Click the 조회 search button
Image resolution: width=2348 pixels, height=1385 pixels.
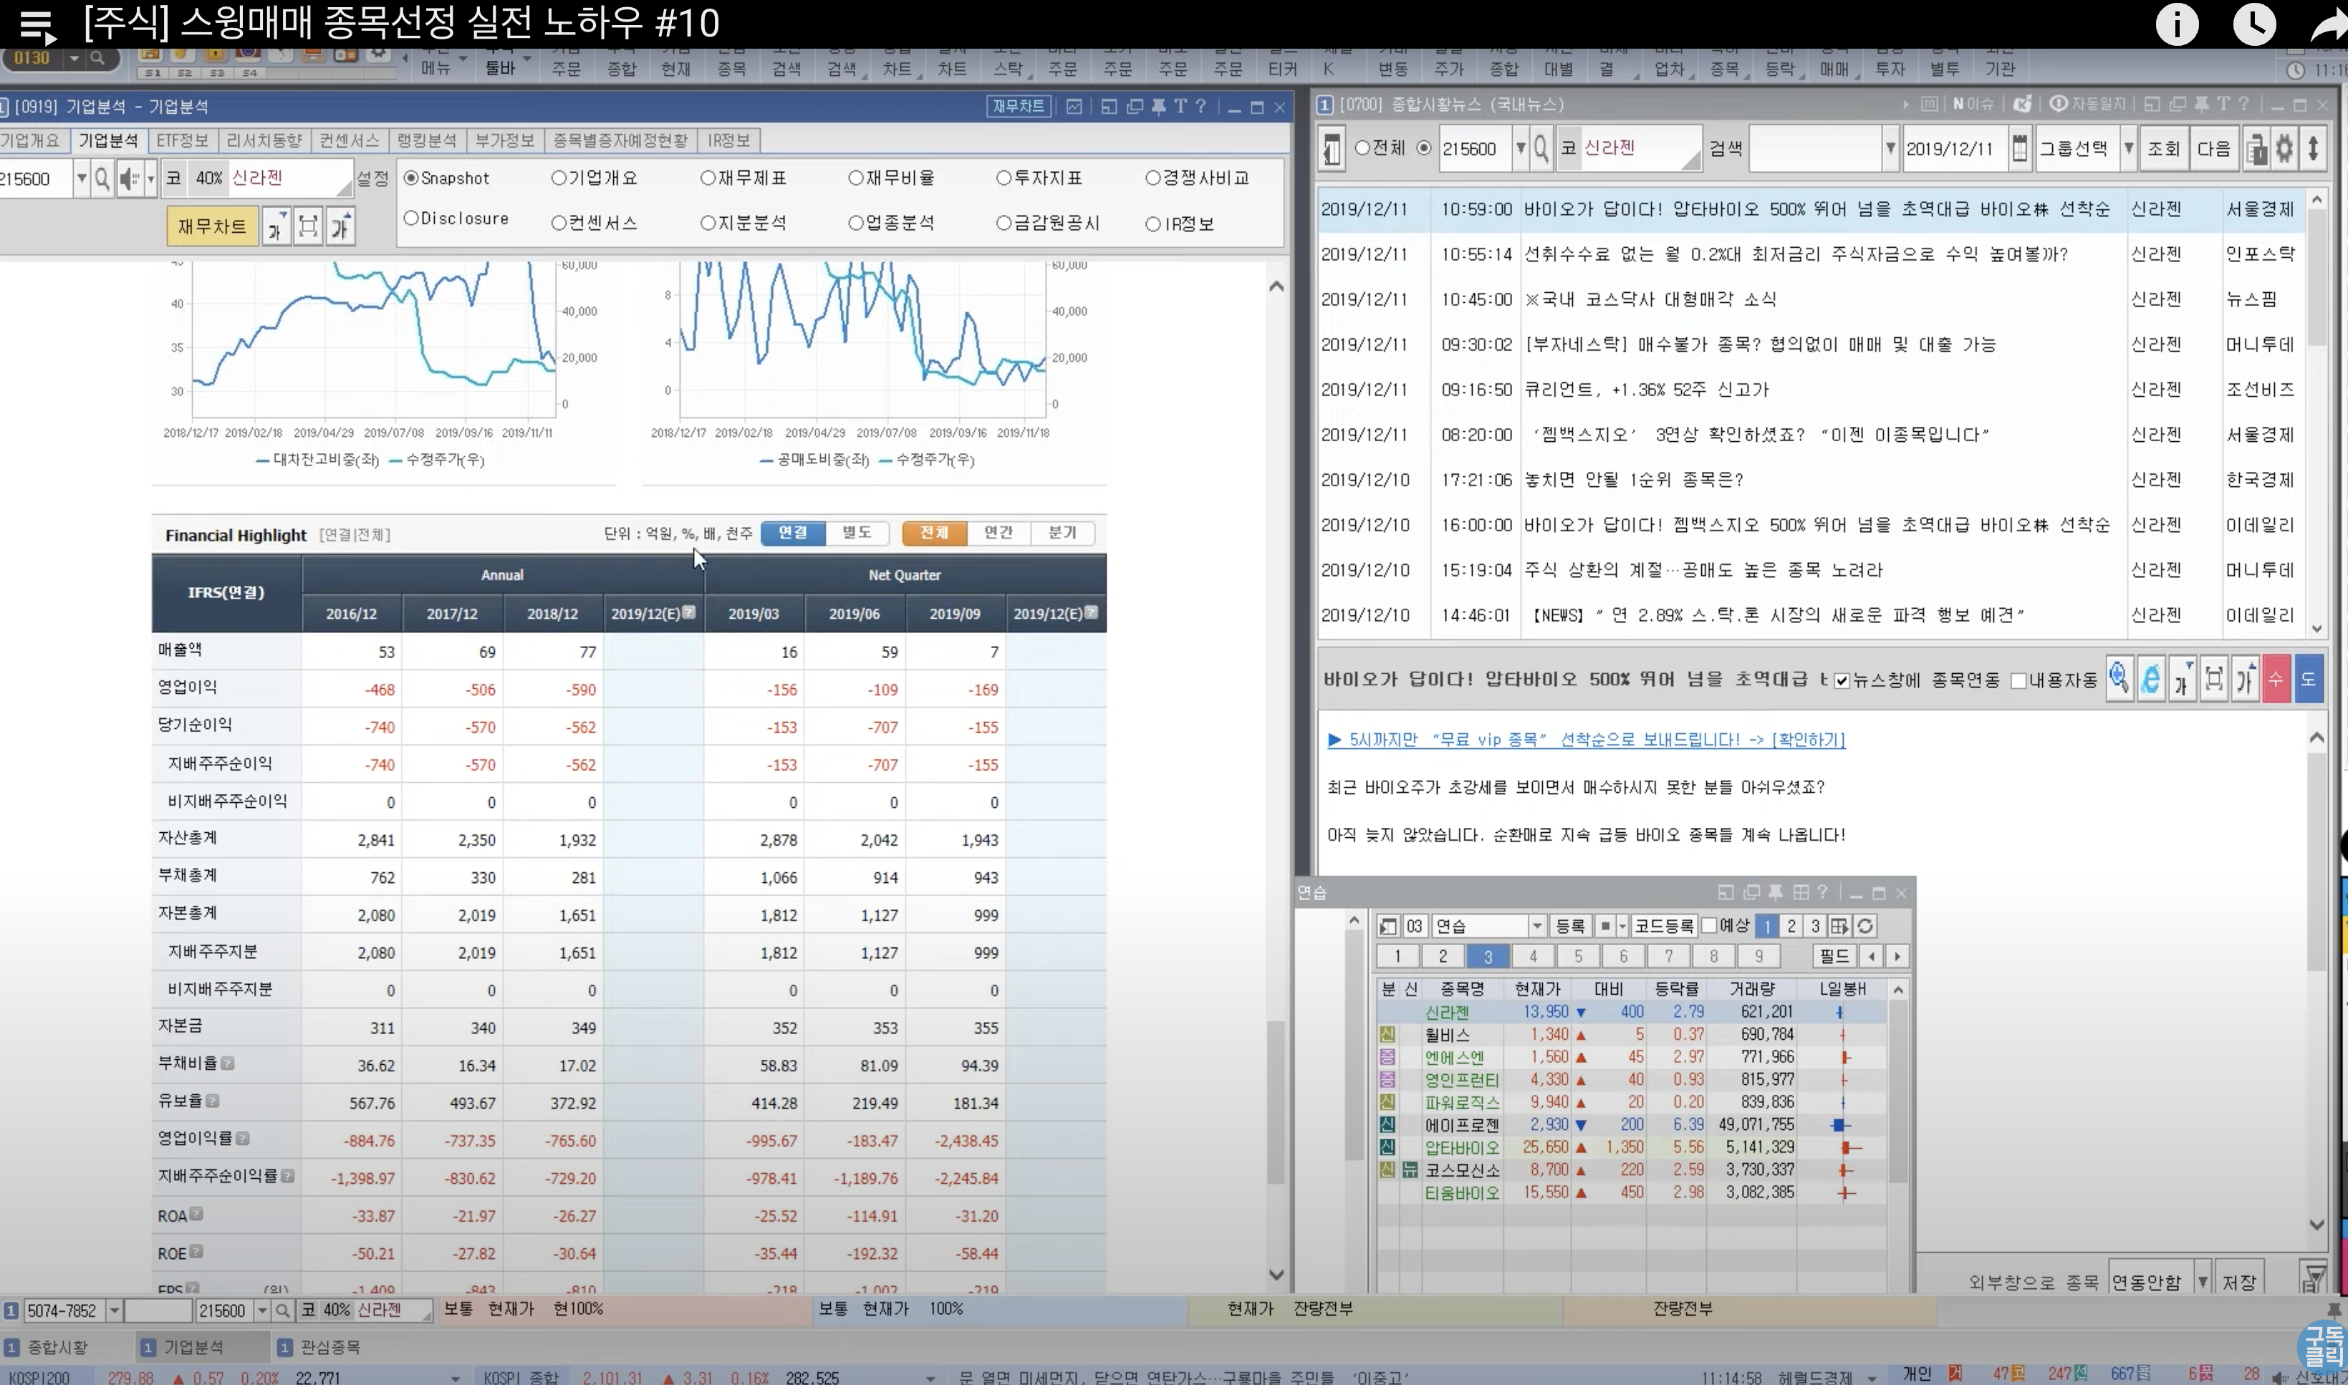pos(2162,148)
